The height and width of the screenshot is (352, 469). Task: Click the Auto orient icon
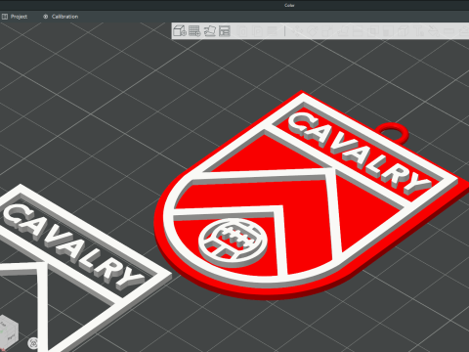tap(210, 31)
